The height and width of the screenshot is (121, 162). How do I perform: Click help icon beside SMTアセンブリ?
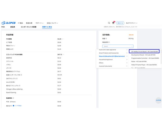pos(17,78)
